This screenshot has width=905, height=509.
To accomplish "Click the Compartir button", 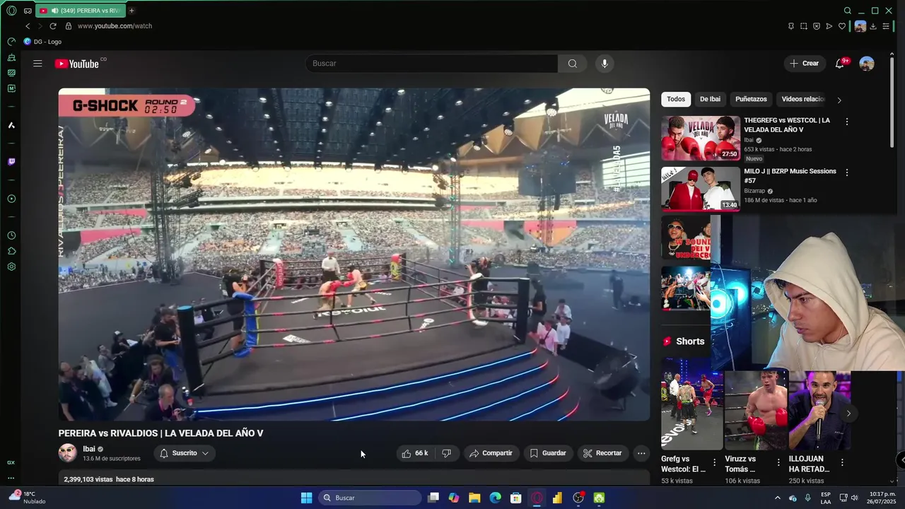I will click(491, 453).
